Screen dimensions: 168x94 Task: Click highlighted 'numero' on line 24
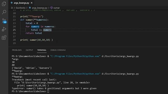(35, 27)
